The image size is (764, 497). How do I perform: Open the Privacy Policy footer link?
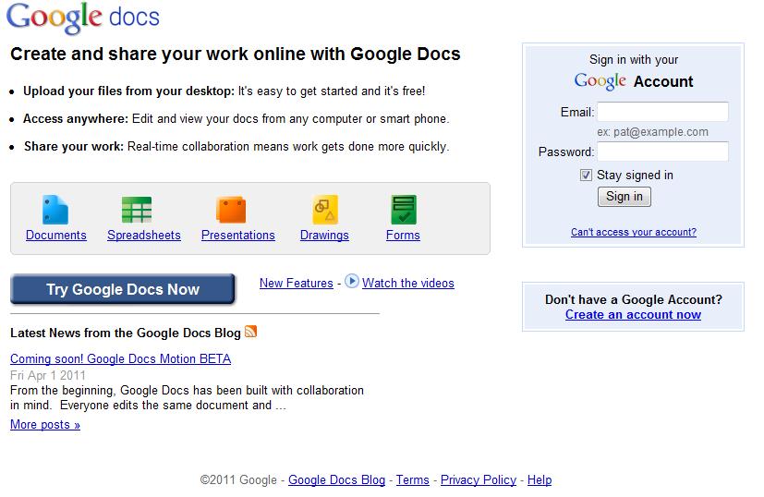(x=479, y=480)
